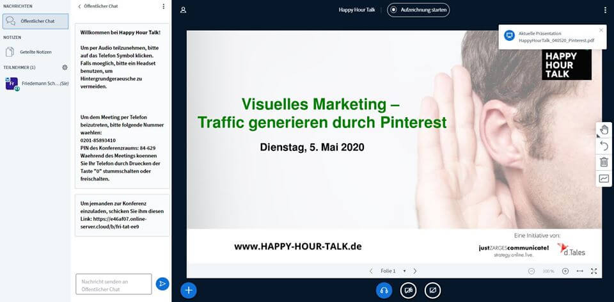Toggle screen sharing button

click(x=433, y=290)
